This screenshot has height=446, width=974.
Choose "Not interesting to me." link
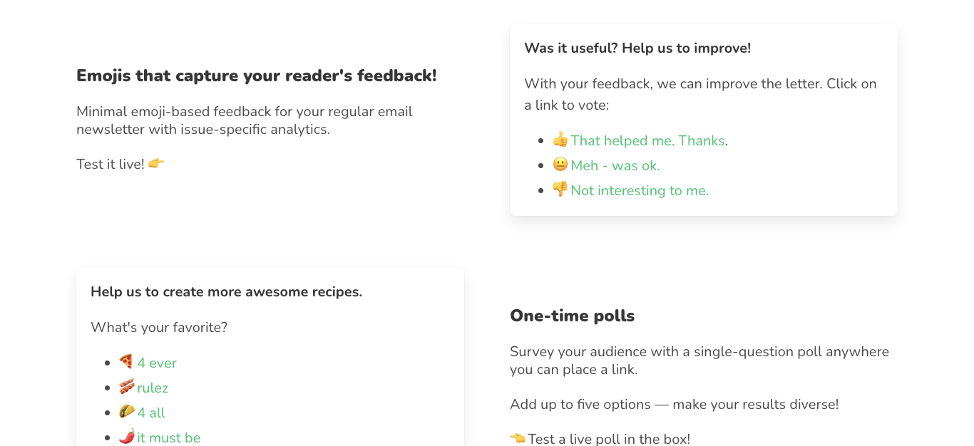[640, 191]
